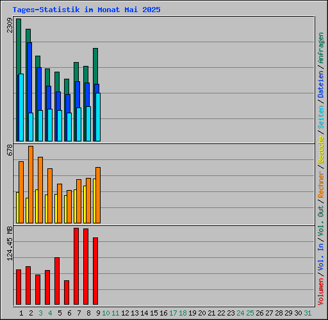Click the yellow Besuche bar for day 9
328x320 pixels.
(x=94, y=201)
